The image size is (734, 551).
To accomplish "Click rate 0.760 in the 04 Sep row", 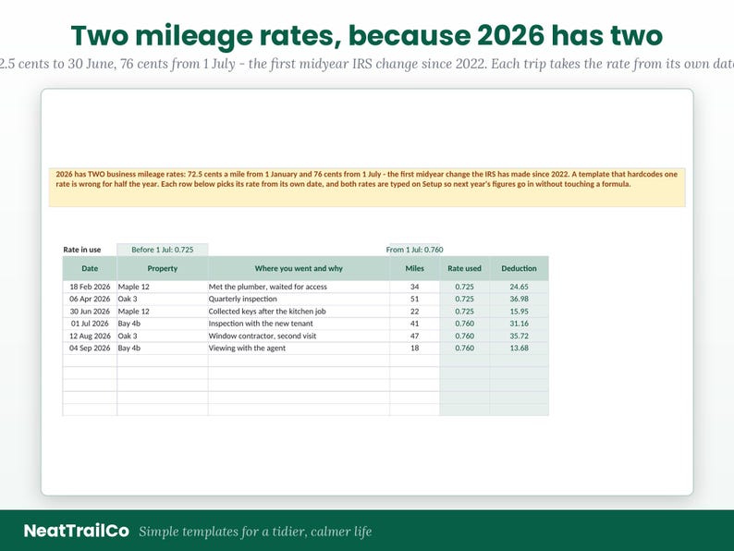I will [464, 348].
